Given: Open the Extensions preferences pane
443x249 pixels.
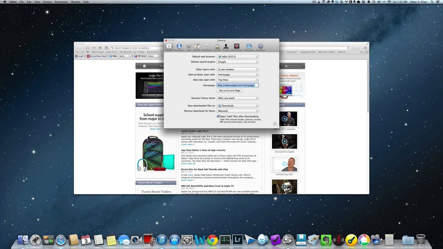Looking at the screenshot, I should point(249,47).
